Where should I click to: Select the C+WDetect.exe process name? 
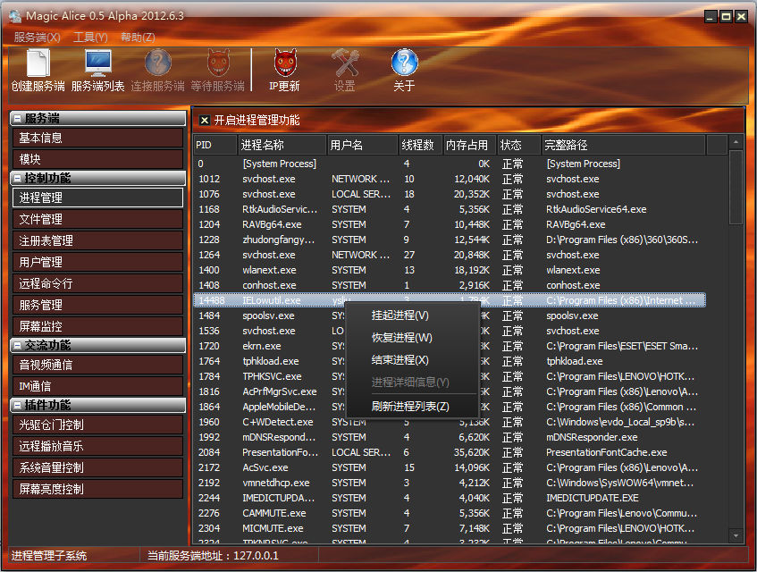click(x=278, y=422)
